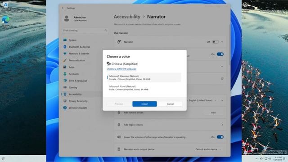Open the taskbar clock and date
This screenshot has height=162, width=288.
pyautogui.click(x=278, y=159)
